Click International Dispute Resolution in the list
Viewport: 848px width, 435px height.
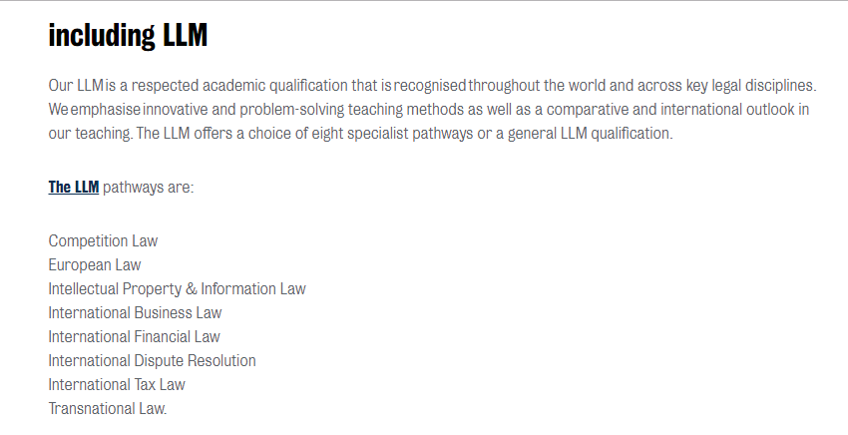[x=152, y=360]
